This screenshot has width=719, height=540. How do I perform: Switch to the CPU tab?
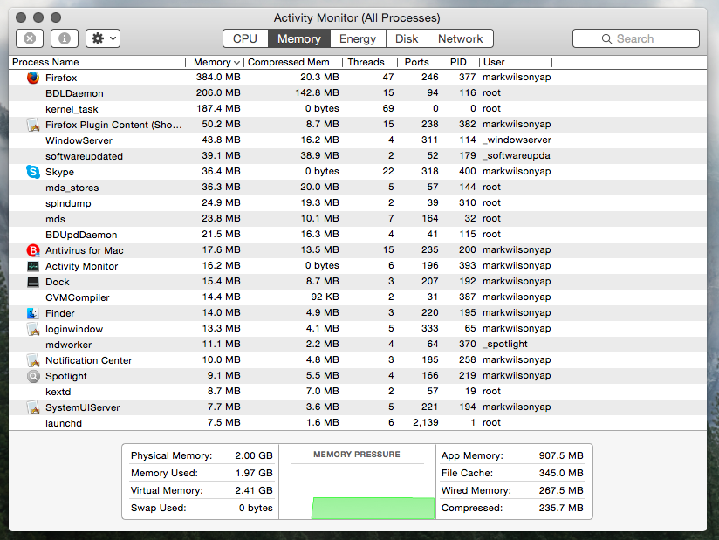pyautogui.click(x=245, y=38)
